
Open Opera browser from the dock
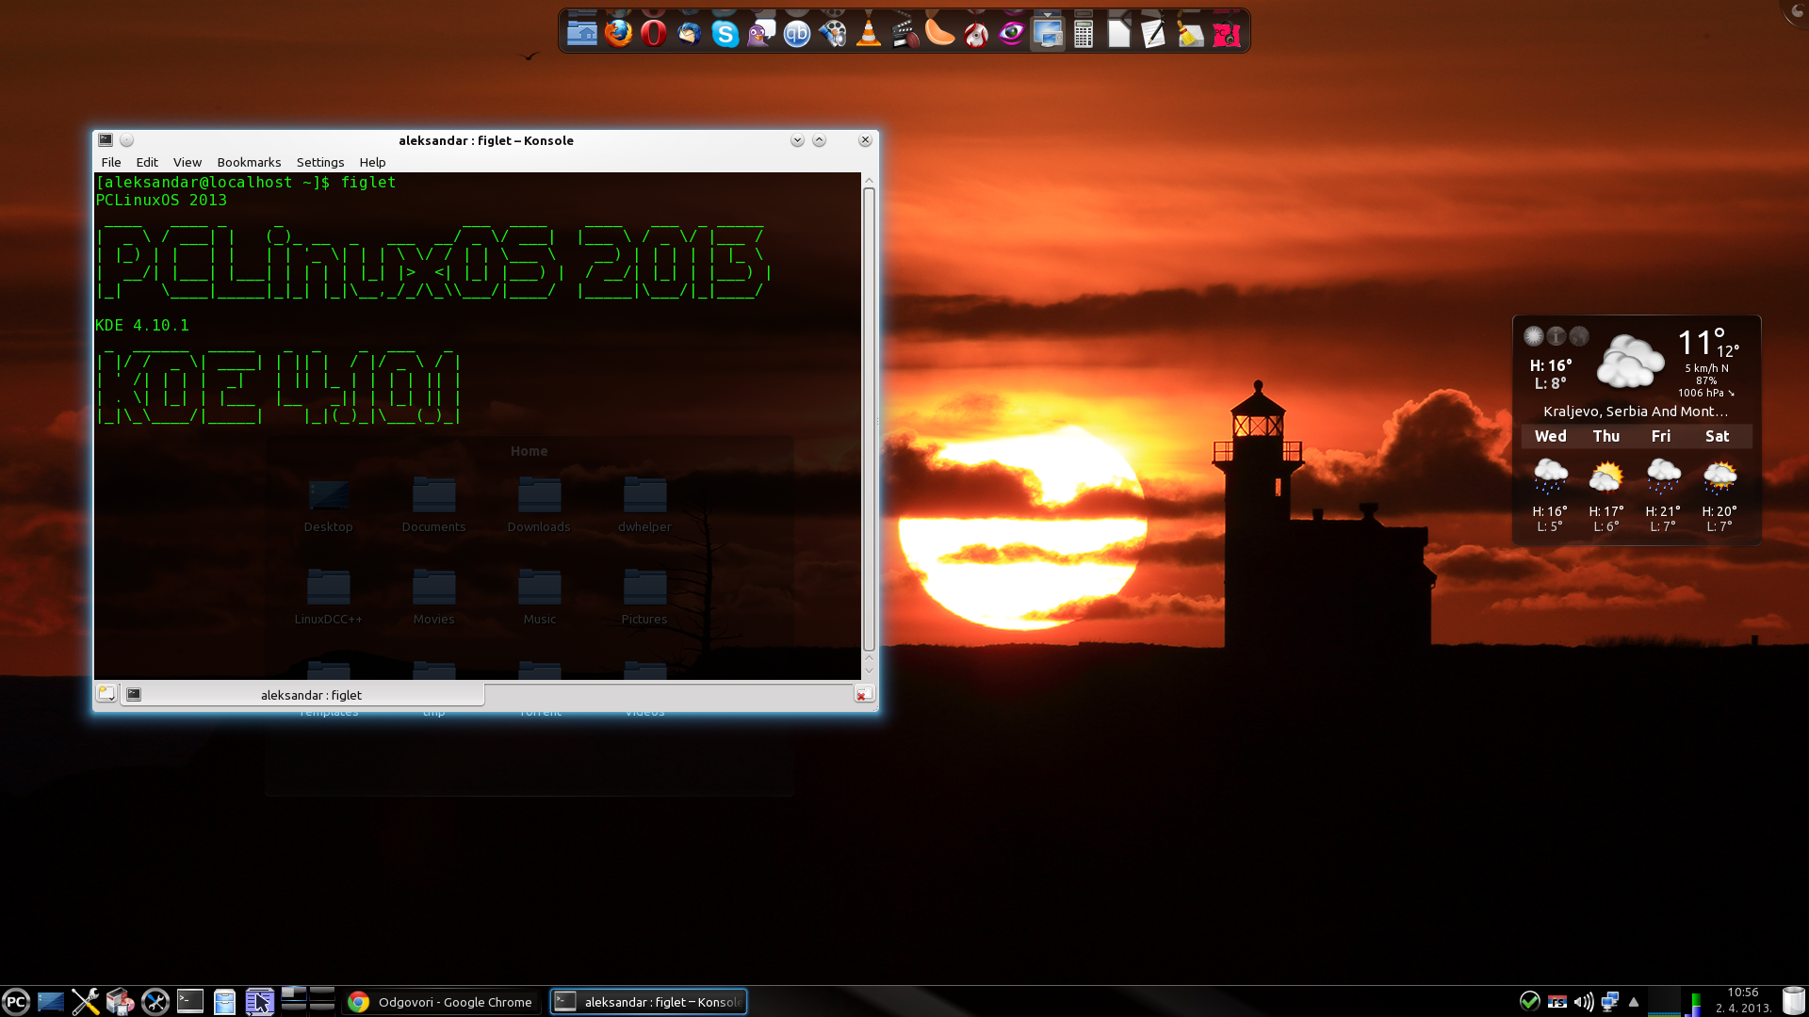click(x=654, y=34)
